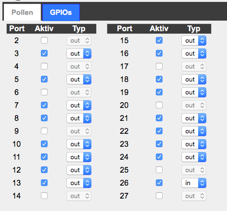
Task: Uncheck Aktiv for port 10
Action: click(44, 144)
